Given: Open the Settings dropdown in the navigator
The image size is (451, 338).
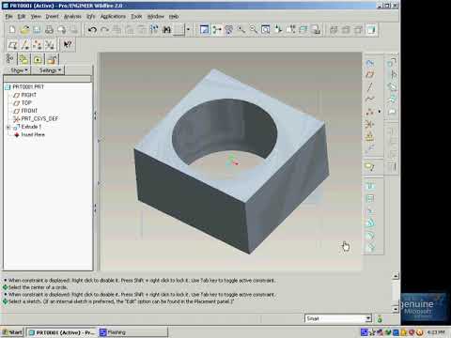Looking at the screenshot, I should coord(50,70).
